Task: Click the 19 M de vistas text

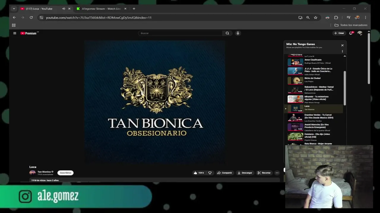Action: click(x=38, y=180)
